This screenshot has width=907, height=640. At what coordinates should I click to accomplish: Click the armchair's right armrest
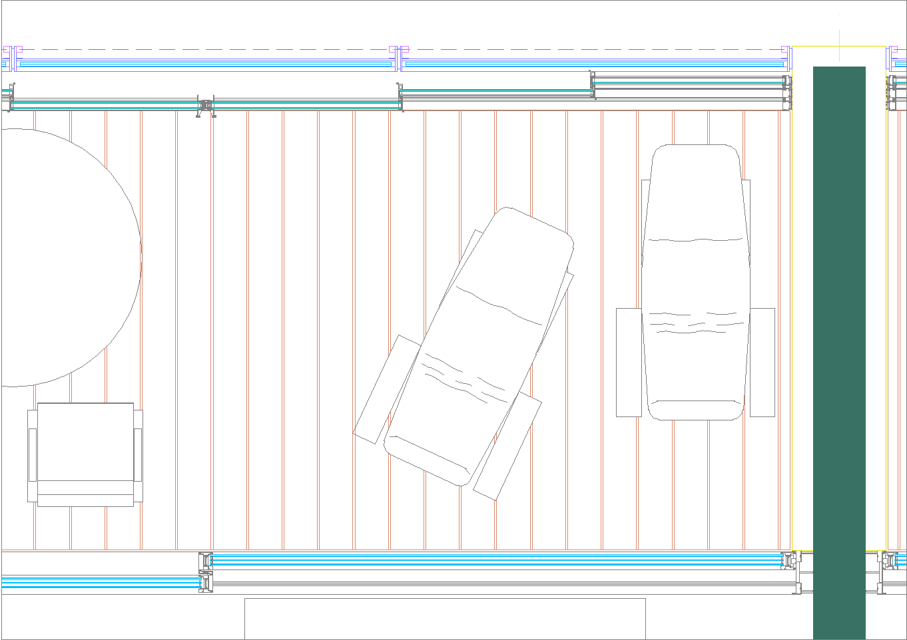138,455
